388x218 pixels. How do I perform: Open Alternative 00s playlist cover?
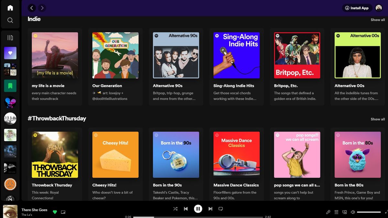(x=358, y=55)
